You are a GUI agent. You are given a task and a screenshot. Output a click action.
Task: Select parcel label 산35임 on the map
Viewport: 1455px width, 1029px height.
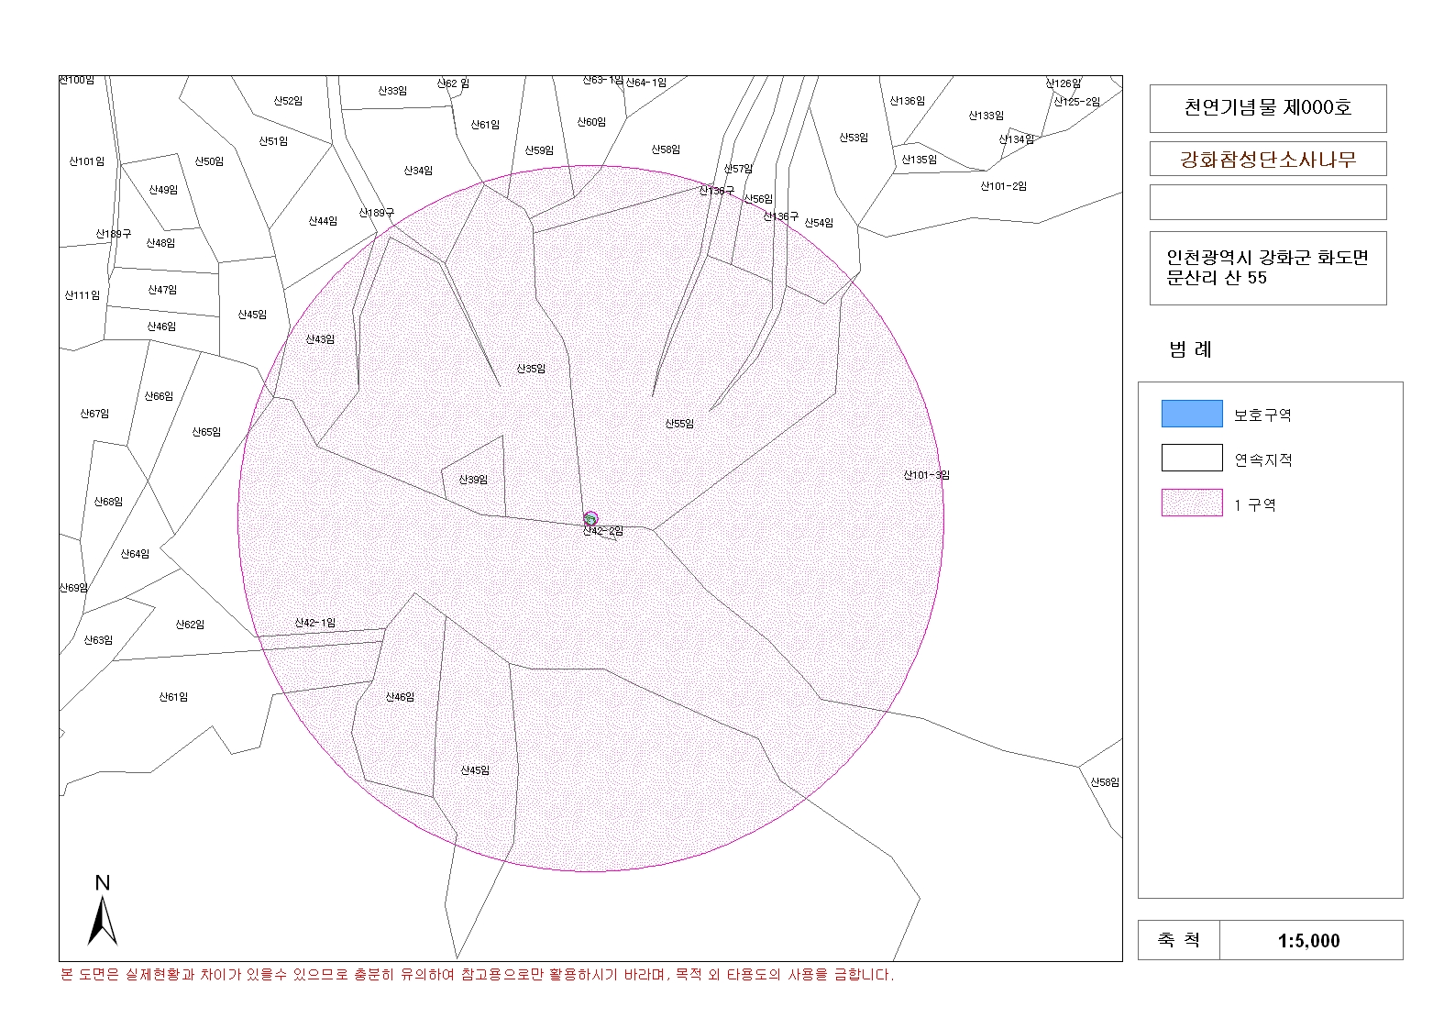pyautogui.click(x=531, y=369)
